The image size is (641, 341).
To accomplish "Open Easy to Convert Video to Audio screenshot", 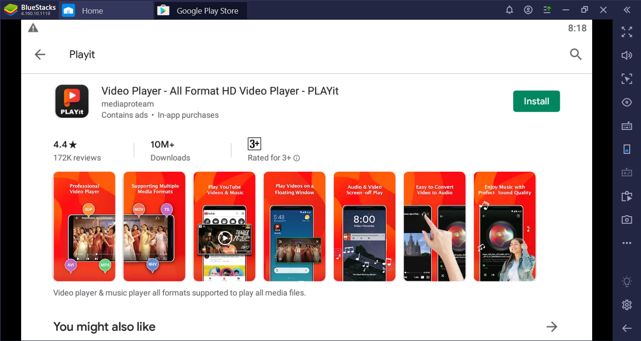I will (x=434, y=227).
